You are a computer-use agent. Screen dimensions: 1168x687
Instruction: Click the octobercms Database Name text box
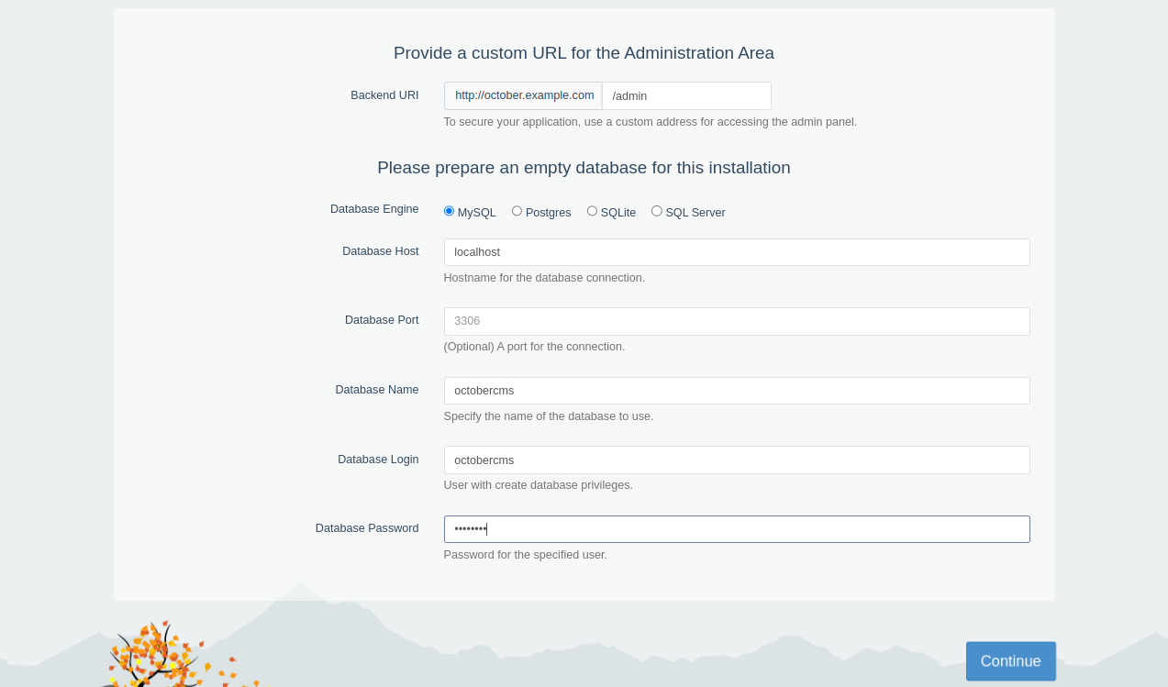[x=736, y=391]
